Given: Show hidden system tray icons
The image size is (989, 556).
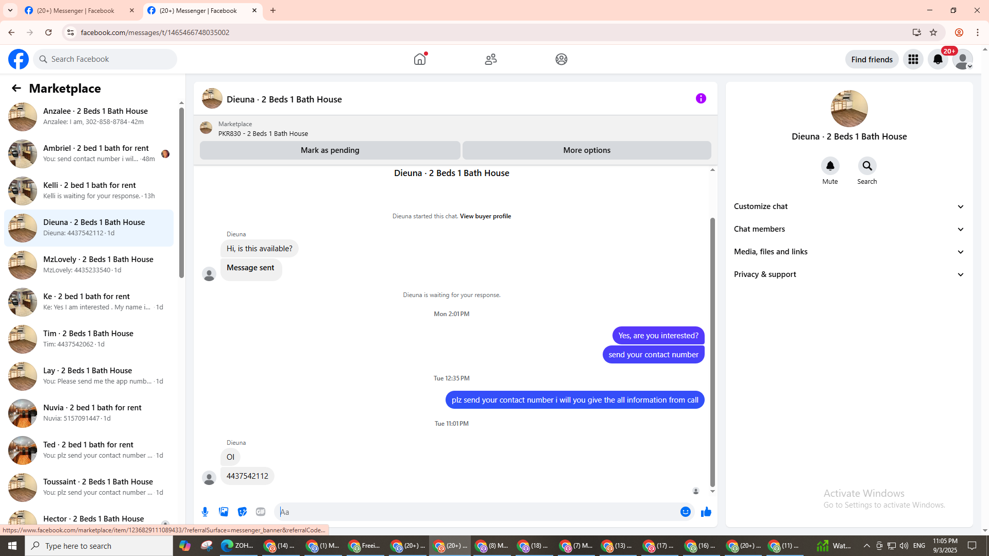Looking at the screenshot, I should (x=867, y=546).
